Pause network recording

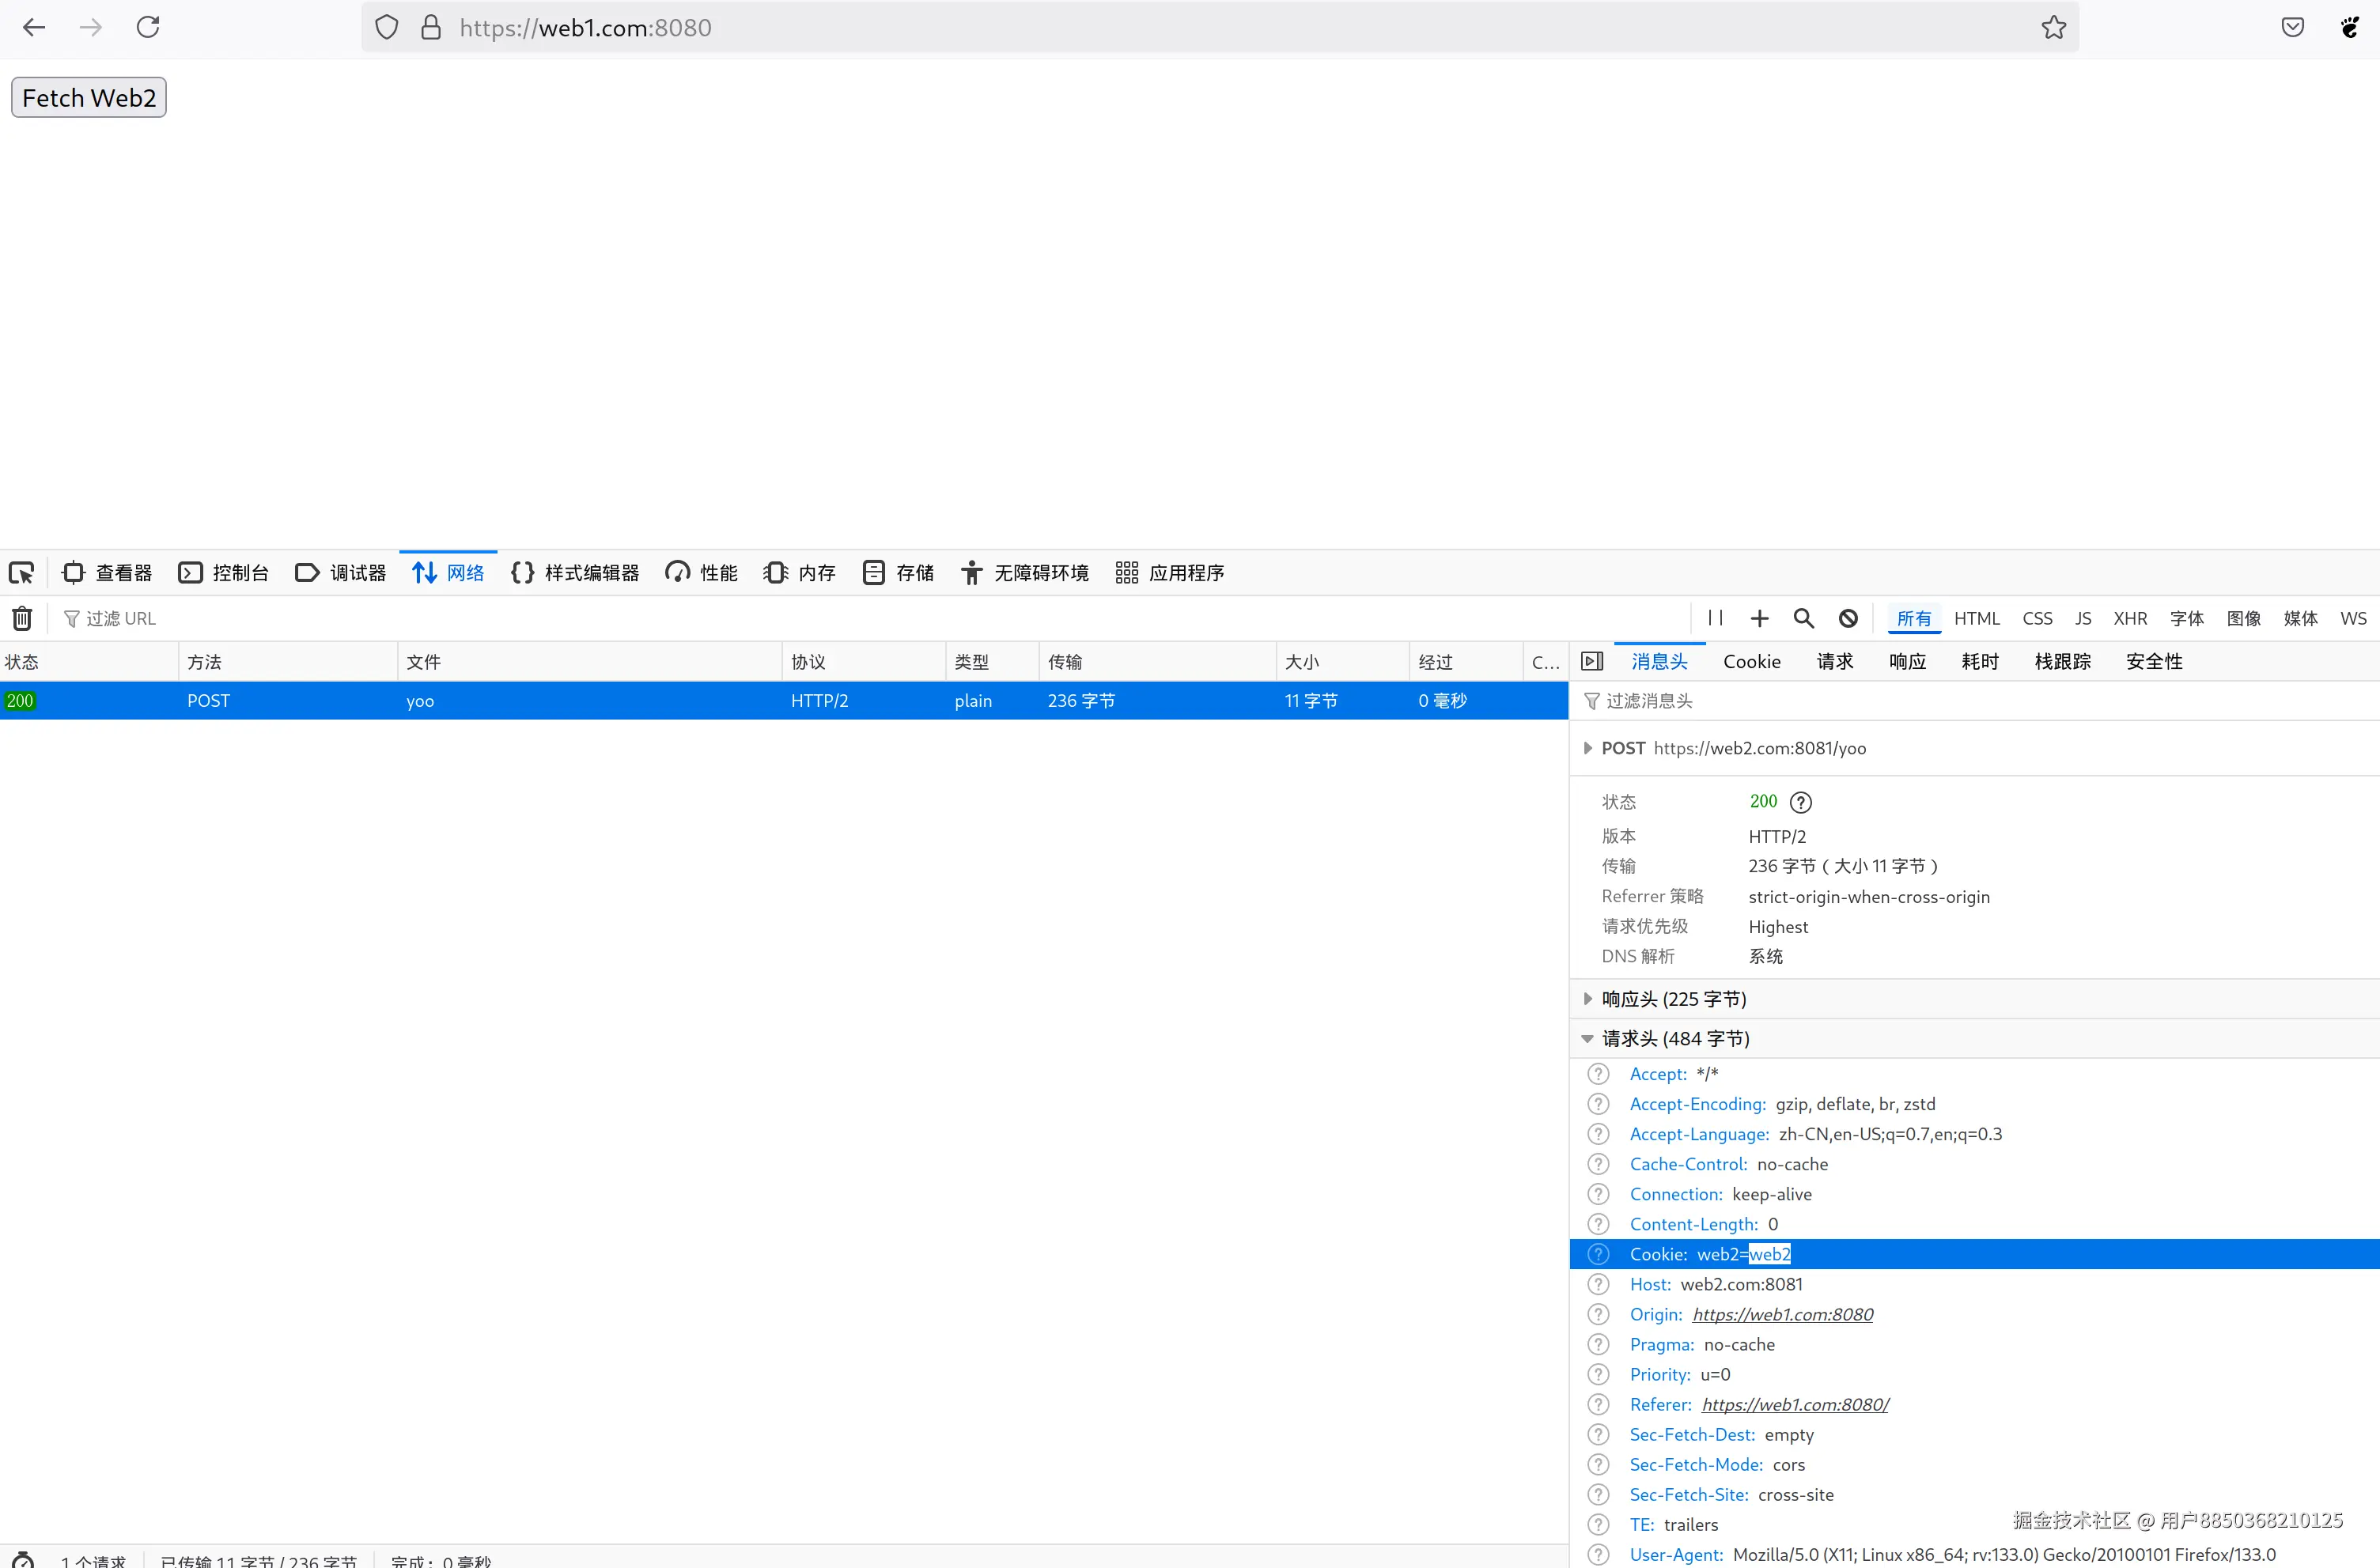click(x=1715, y=618)
